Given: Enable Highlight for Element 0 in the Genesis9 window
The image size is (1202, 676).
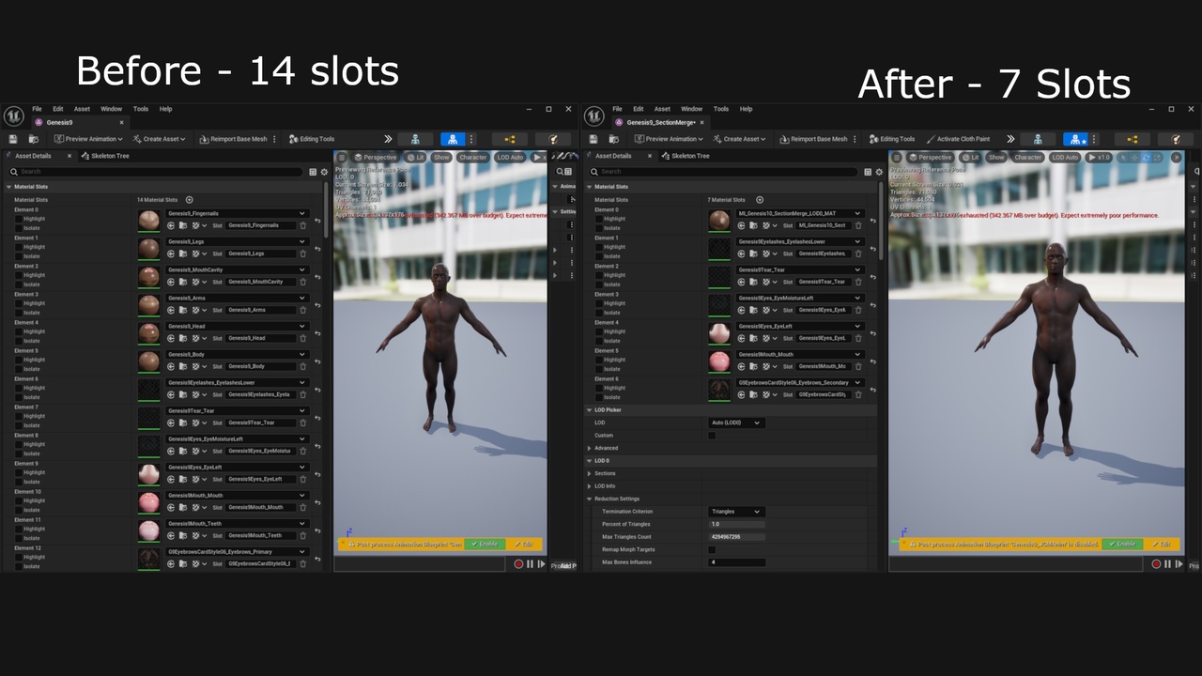Looking at the screenshot, I should tap(19, 219).
